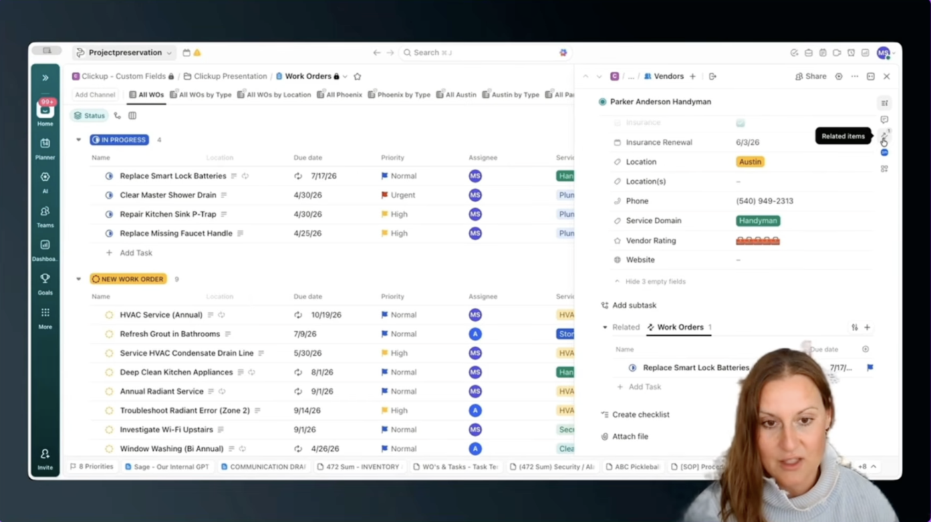Open Goals in the sidebar

pyautogui.click(x=45, y=283)
